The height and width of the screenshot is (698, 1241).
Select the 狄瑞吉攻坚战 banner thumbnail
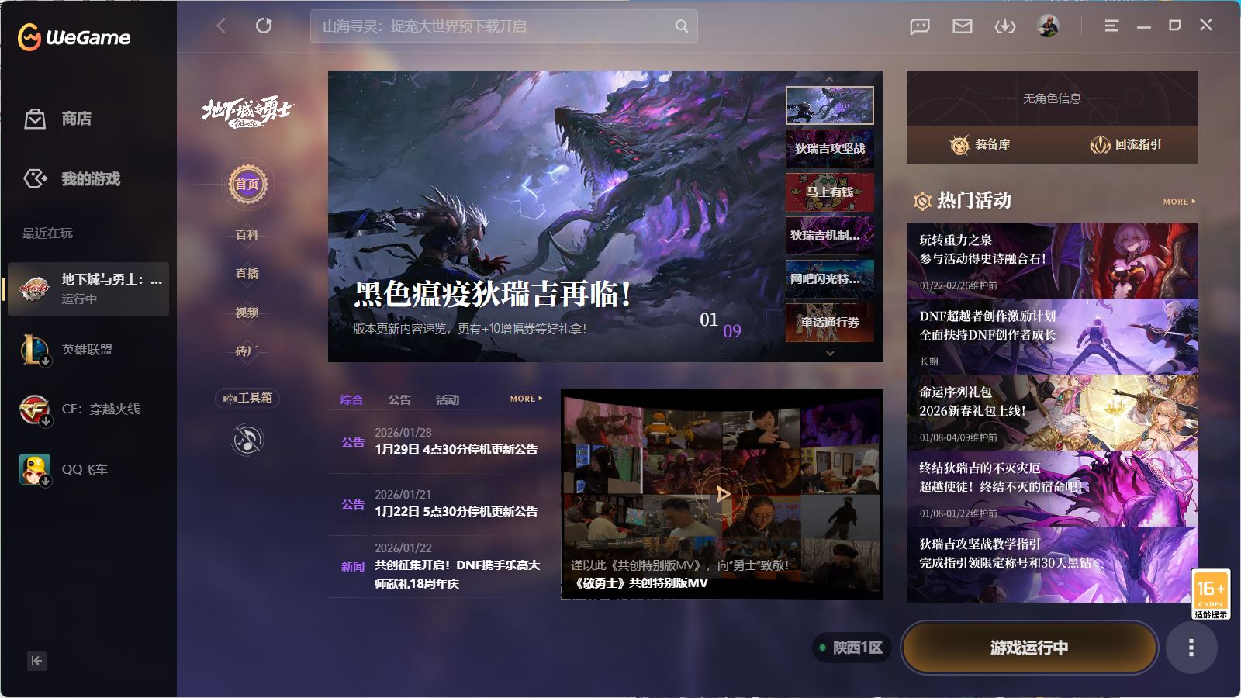coord(829,149)
